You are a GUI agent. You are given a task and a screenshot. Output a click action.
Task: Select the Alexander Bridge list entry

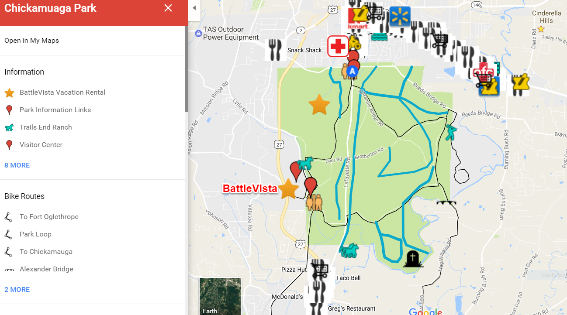[46, 269]
